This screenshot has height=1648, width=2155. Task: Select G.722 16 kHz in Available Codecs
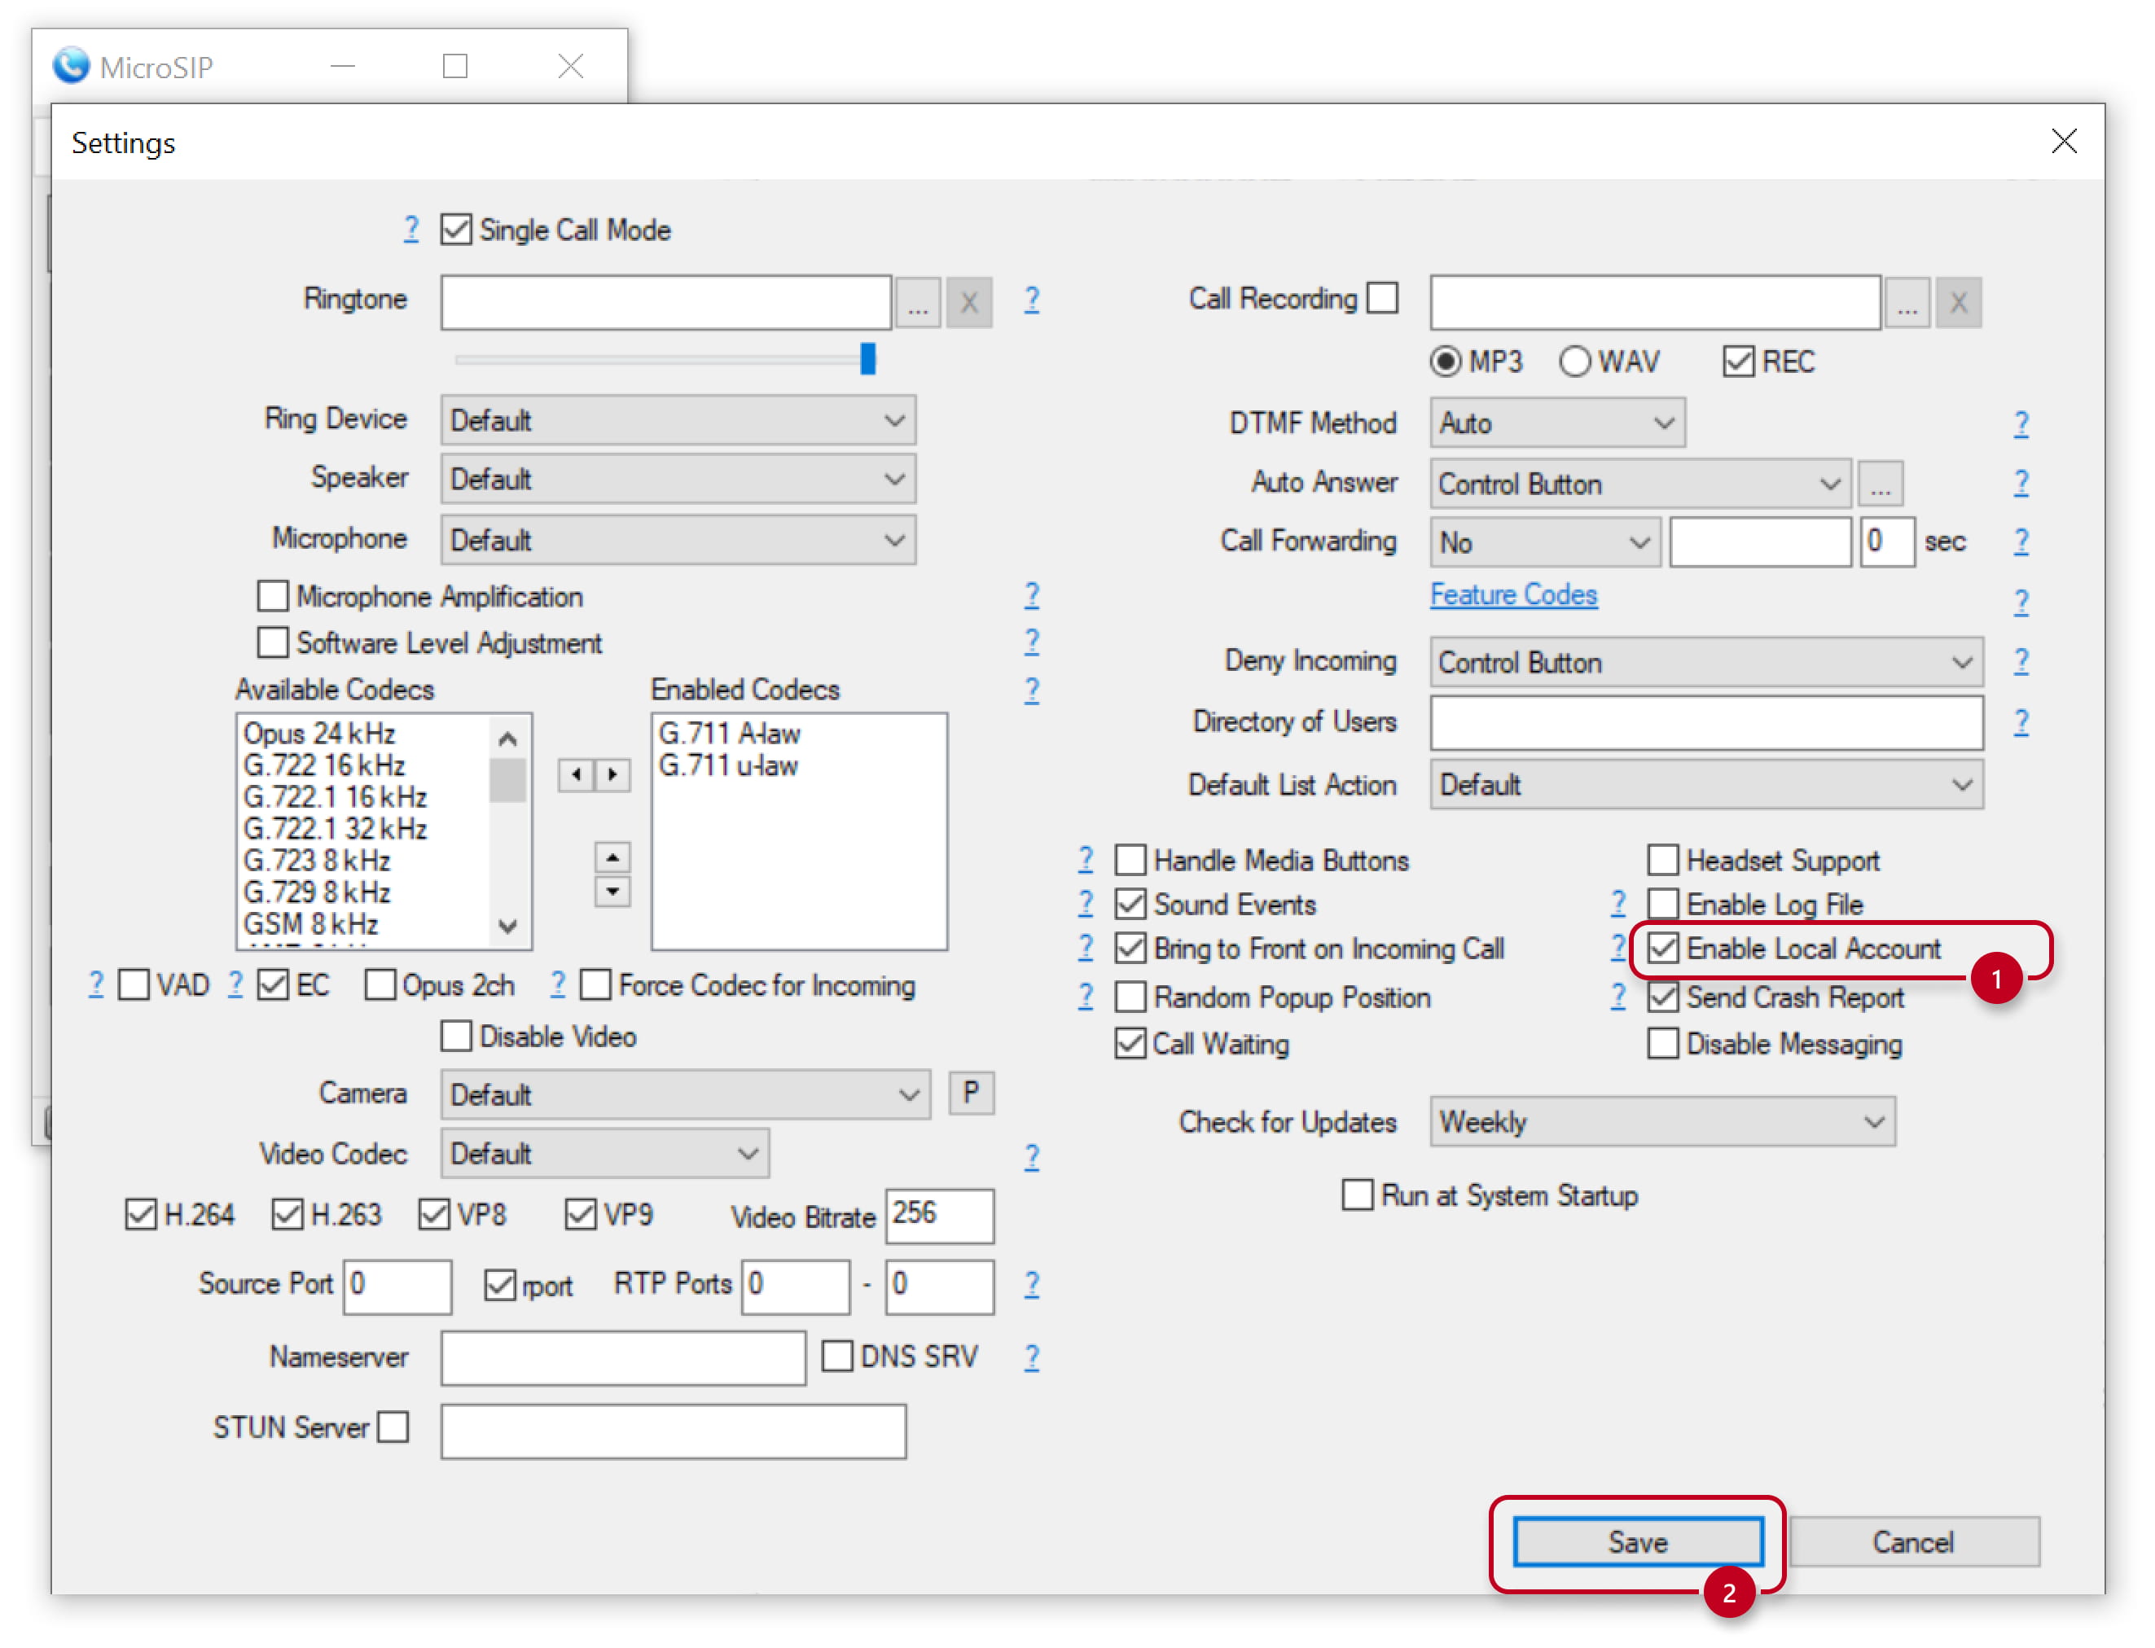[324, 765]
